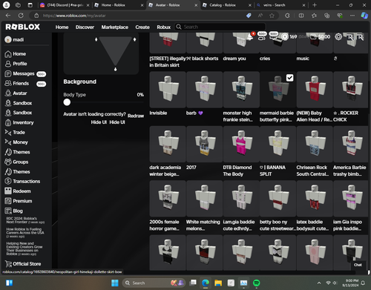The height and width of the screenshot is (290, 371).
Task: Open the White matching melons item name
Action: pyautogui.click(x=203, y=225)
